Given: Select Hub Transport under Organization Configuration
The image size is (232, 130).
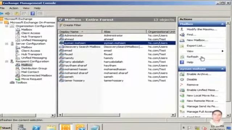Looking at the screenshot, I should (x=32, y=36).
